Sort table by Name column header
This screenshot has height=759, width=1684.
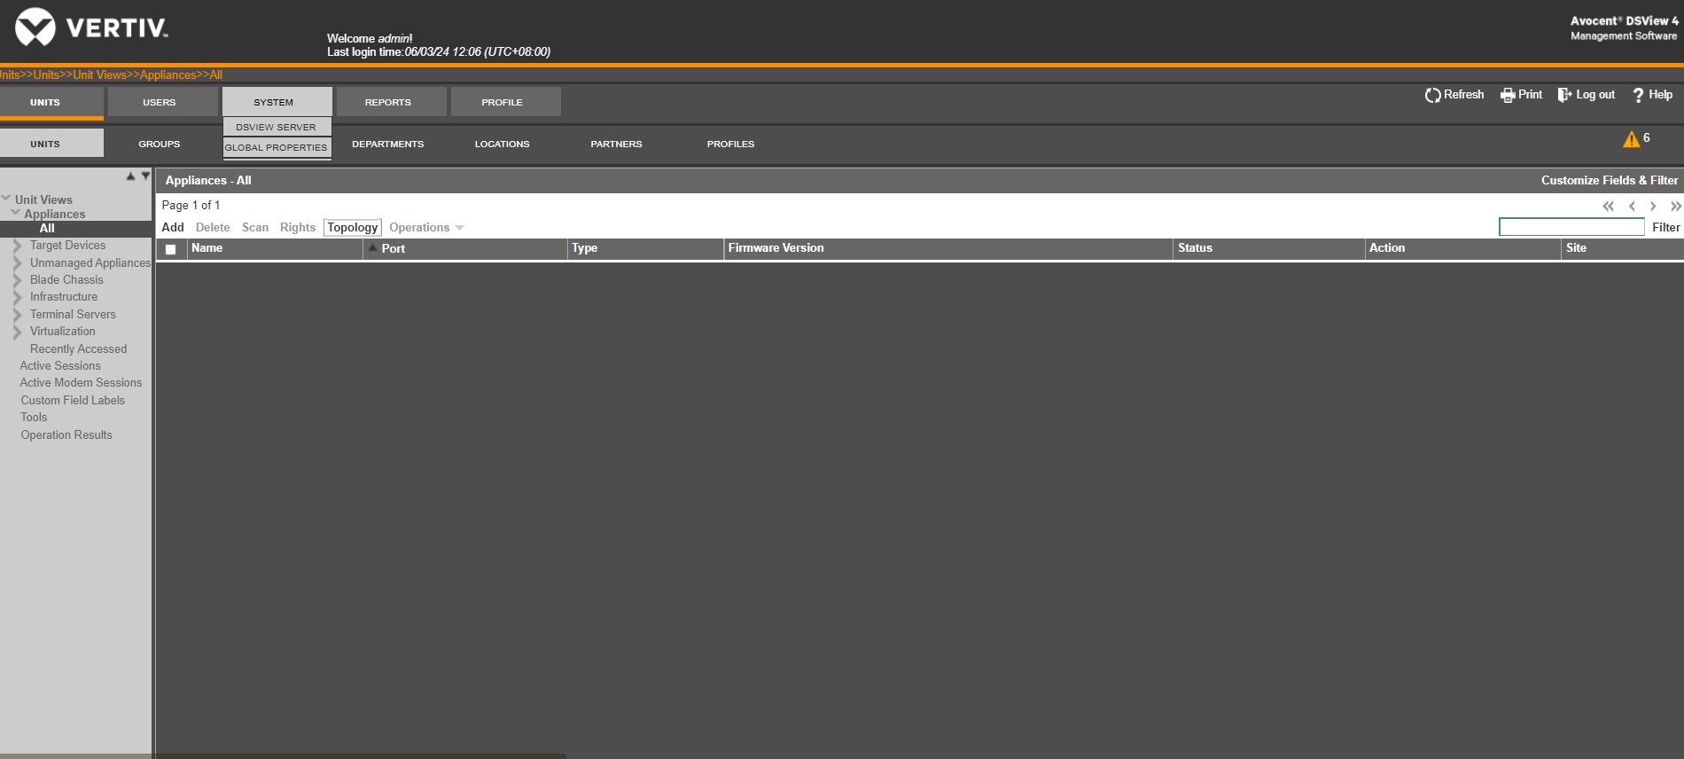(x=207, y=248)
